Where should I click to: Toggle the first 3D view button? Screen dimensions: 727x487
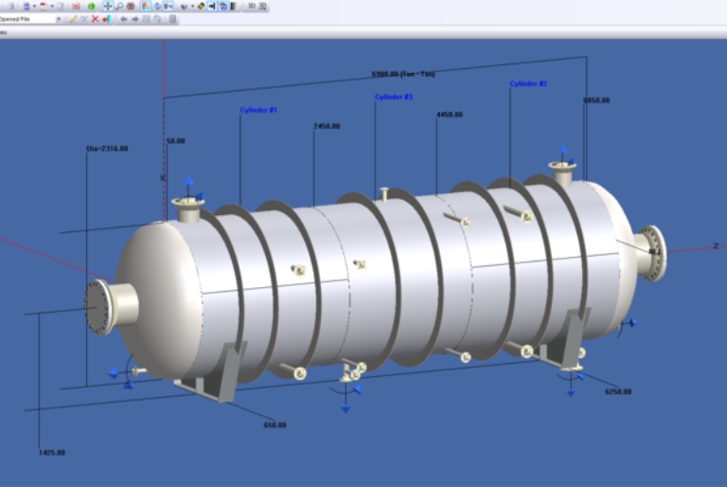pos(250,6)
